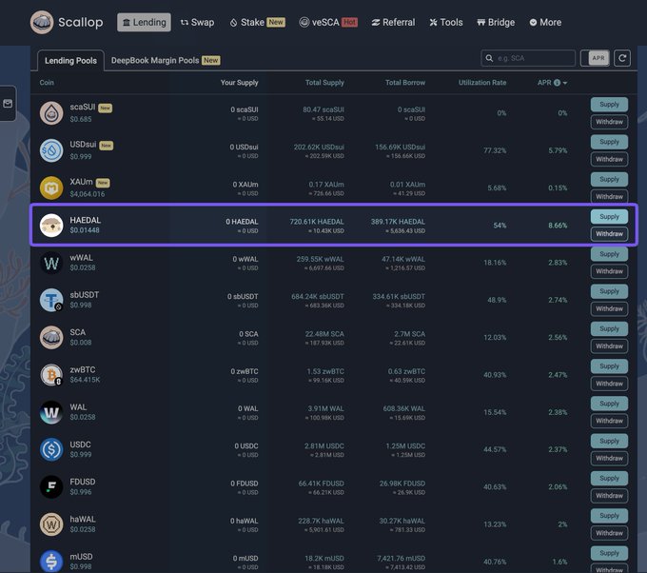Click the mUSD coin icon
This screenshot has width=647, height=573.
click(51, 562)
